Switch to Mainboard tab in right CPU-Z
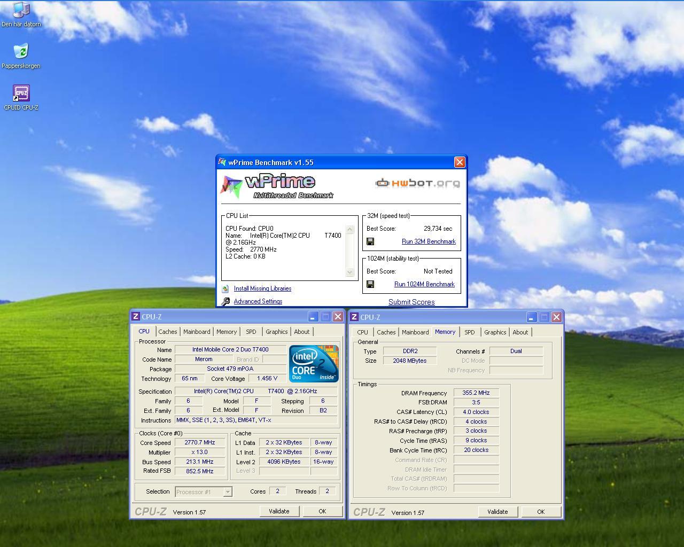Image resolution: width=684 pixels, height=547 pixels. click(x=415, y=332)
